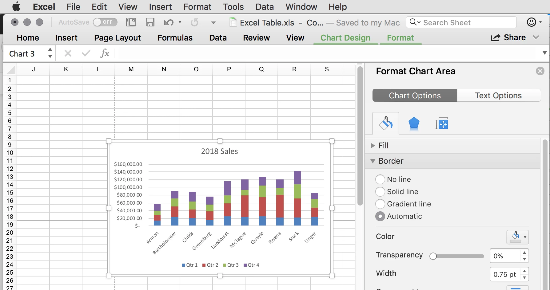Screen dimensions: 550x290
Task: Click the Share button
Action: click(508, 37)
